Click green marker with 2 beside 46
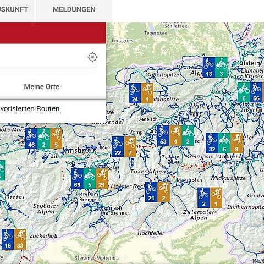Viewport: 264px width, 264px height. pyautogui.click(x=43, y=138)
